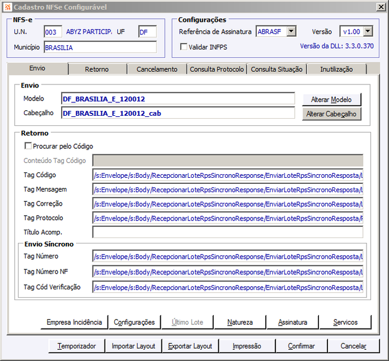Switch to the Inutilização tab

coord(336,69)
